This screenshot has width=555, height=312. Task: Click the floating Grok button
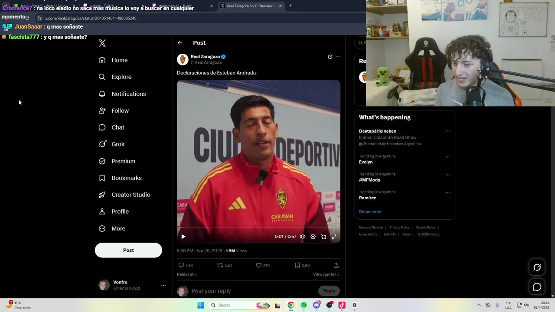click(x=537, y=267)
